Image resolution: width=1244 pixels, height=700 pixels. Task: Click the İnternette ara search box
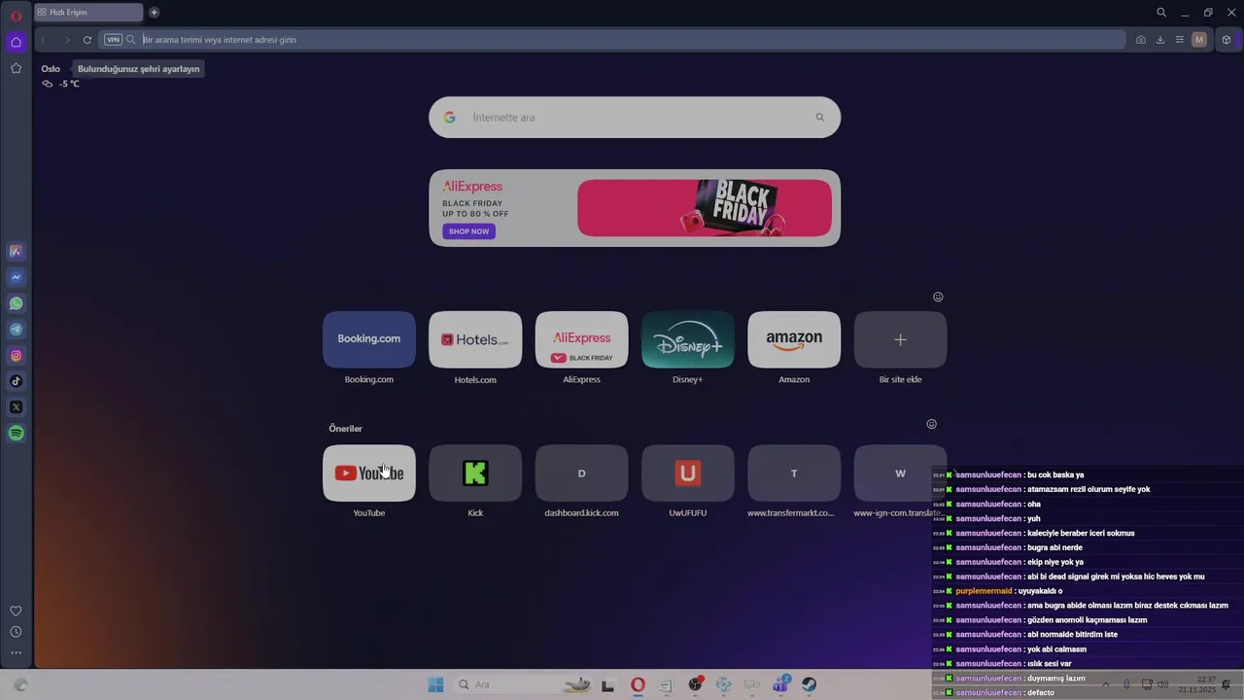635,118
